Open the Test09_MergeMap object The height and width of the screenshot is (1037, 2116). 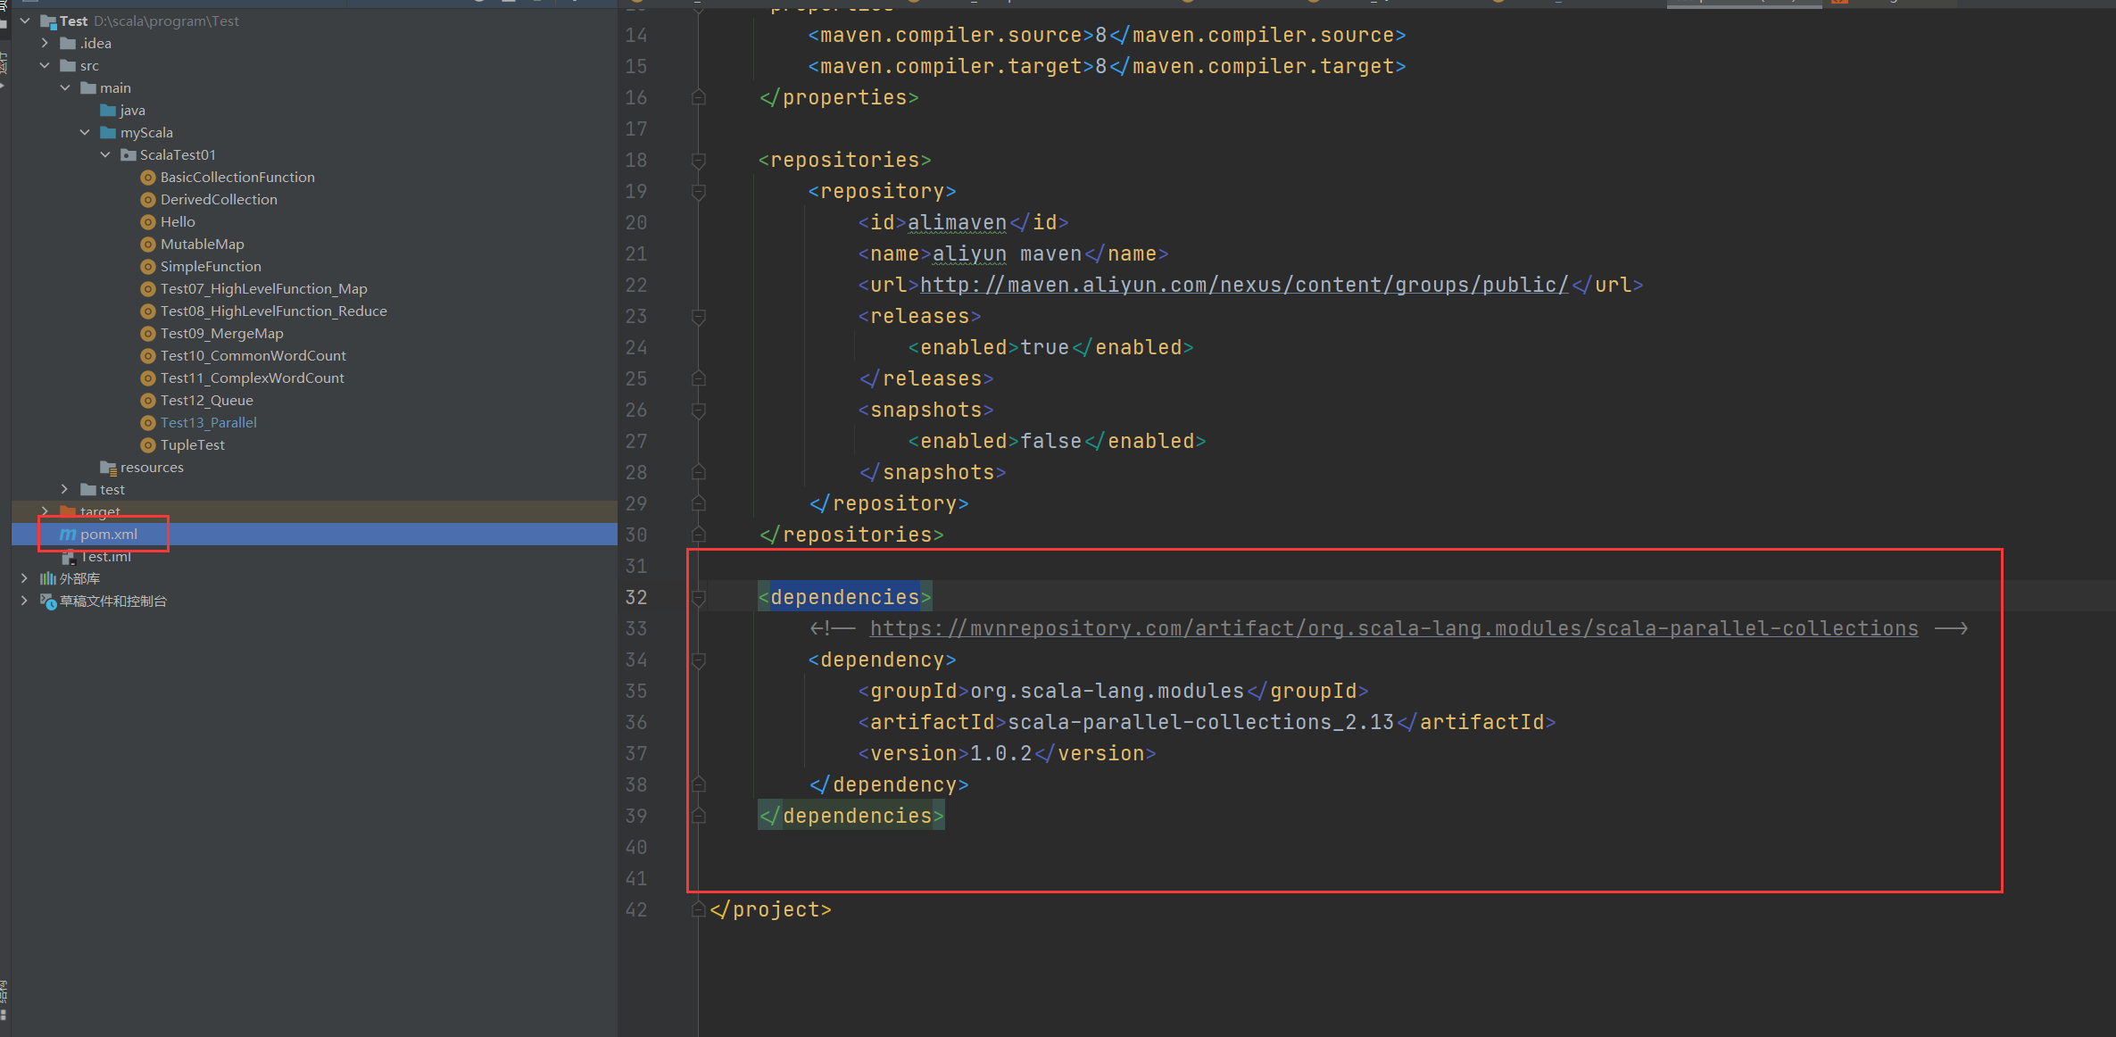pos(221,333)
